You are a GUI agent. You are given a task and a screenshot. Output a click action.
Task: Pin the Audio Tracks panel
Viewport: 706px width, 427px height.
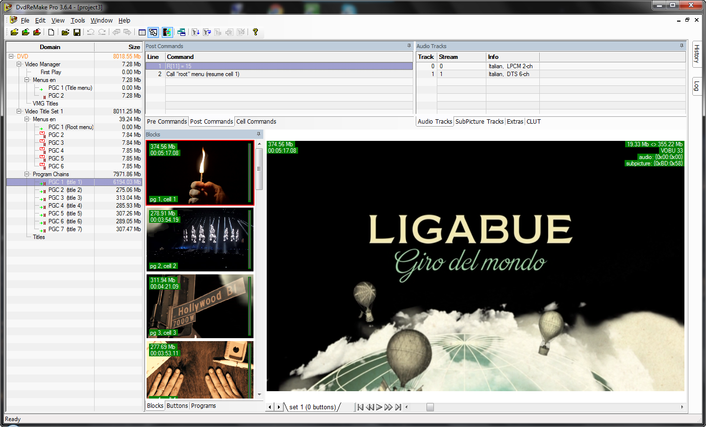[681, 46]
